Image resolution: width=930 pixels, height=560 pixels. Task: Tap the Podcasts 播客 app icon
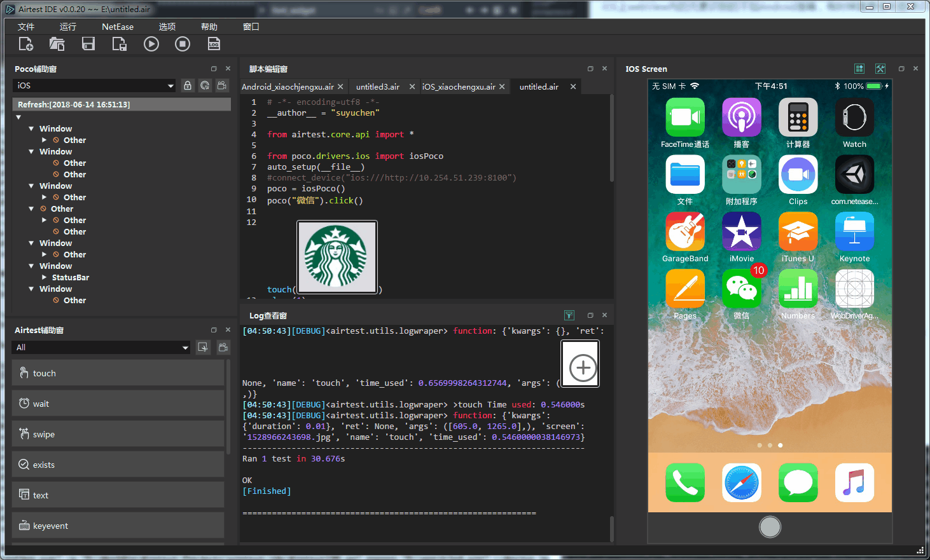pos(742,118)
